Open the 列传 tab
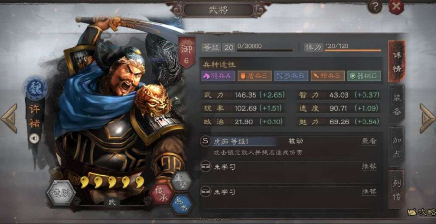This screenshot has width=436, height=224. (397, 190)
